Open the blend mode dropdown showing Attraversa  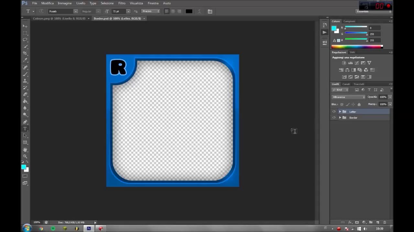click(x=348, y=97)
